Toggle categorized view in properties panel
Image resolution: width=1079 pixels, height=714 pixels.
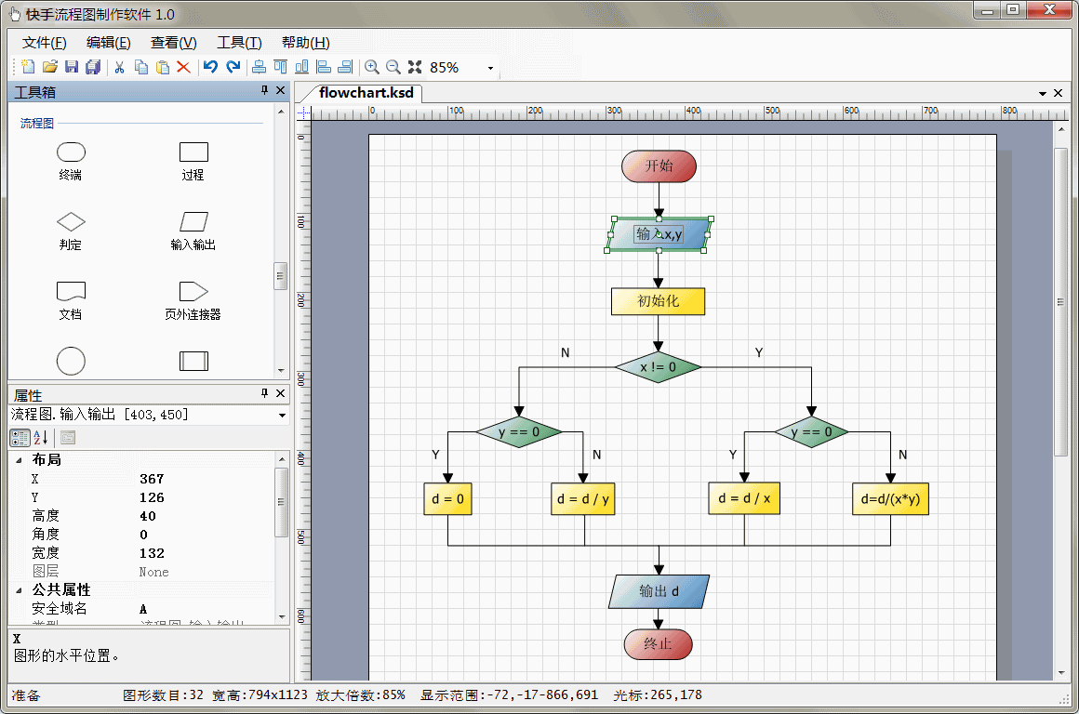point(20,438)
